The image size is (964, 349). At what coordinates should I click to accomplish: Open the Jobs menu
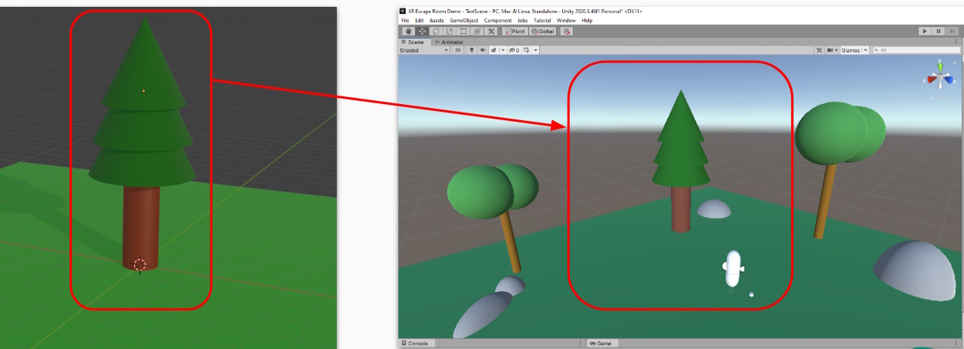[x=524, y=20]
